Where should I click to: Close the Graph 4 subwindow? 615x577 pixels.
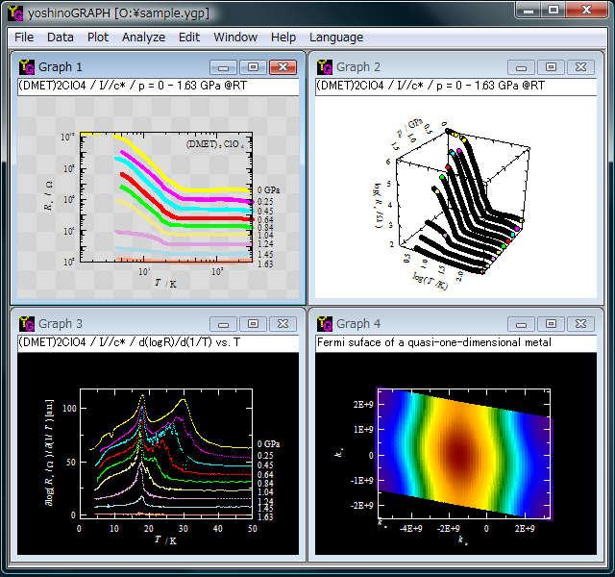[580, 324]
